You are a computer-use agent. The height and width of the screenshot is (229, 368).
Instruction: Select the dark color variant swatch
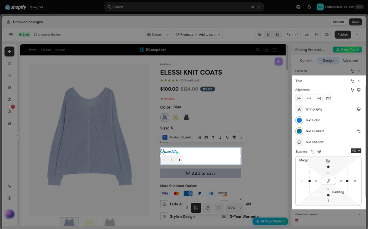click(x=187, y=117)
